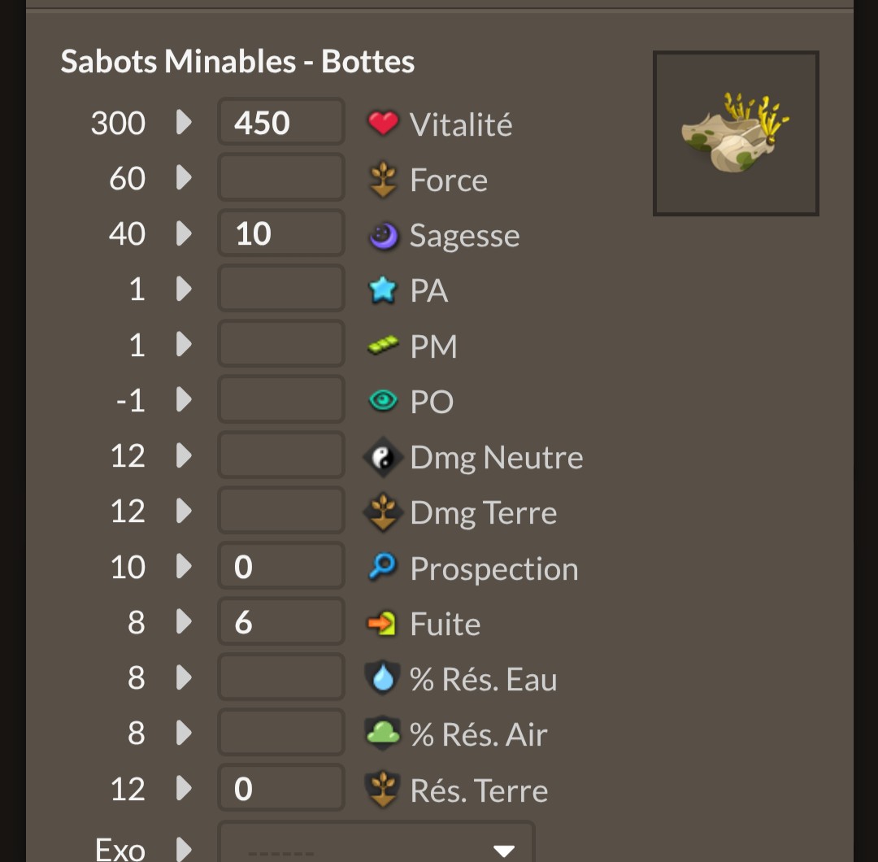Focus the Sagesse input showing 10
Image resolution: width=878 pixels, height=862 pixels.
(280, 233)
